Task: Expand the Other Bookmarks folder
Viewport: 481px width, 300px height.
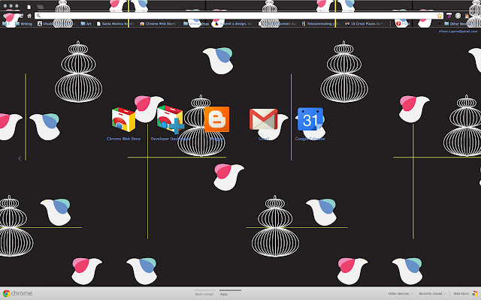Action: point(461,23)
